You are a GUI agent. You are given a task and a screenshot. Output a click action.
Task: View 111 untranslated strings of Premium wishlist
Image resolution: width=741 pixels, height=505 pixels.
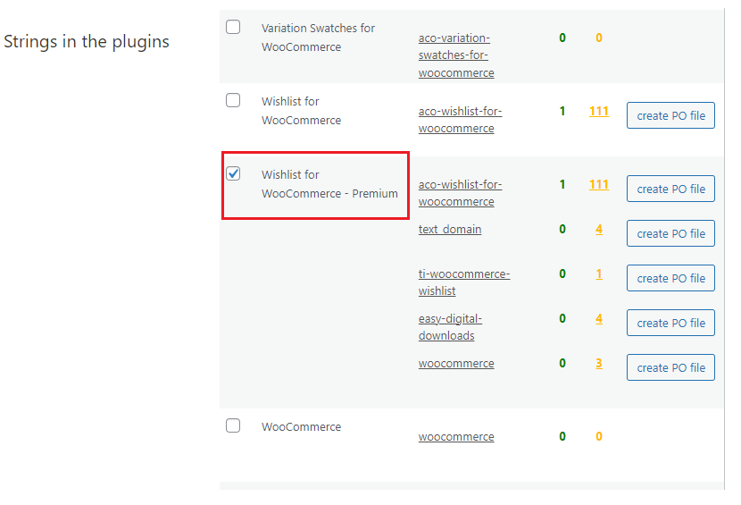tap(599, 185)
